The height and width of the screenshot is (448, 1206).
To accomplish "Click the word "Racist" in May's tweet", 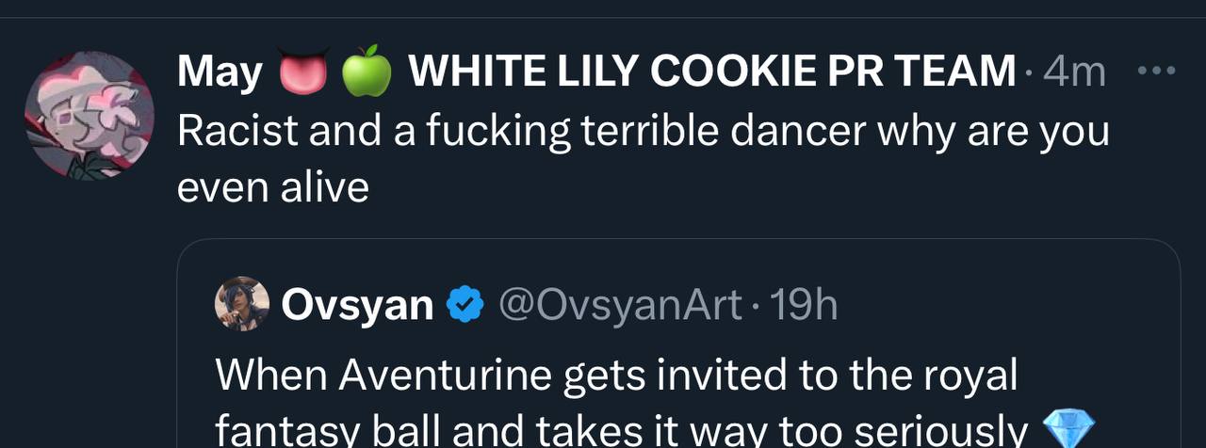I will coord(236,132).
